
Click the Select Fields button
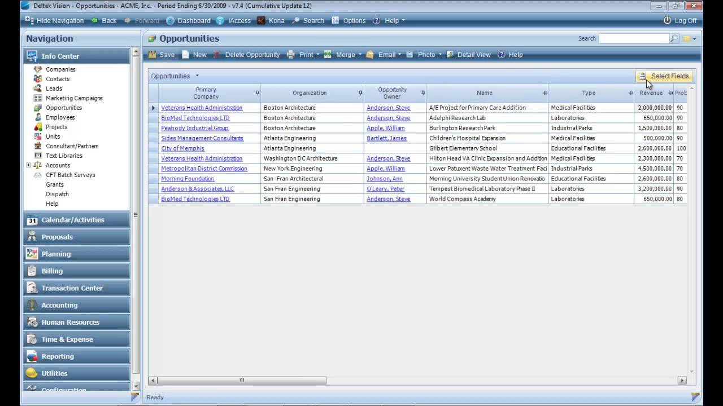(x=664, y=76)
